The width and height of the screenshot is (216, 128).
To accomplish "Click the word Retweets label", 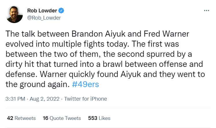I will (x=25, y=118).
